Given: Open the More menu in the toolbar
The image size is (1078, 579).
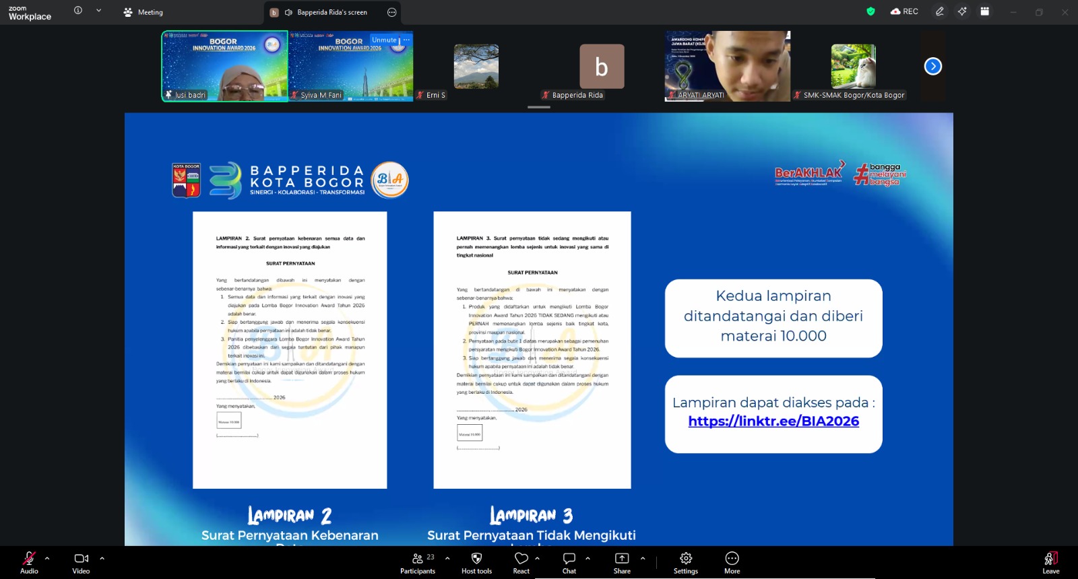Looking at the screenshot, I should point(732,562).
